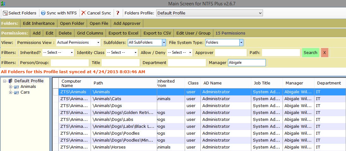Click Open Folder in Folders toolbar
346x151 pixels.
pyautogui.click(x=72, y=23)
